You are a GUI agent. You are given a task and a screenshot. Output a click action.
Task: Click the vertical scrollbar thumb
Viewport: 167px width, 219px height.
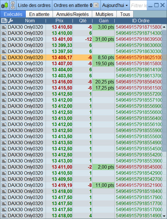pyautogui.click(x=164, y=91)
